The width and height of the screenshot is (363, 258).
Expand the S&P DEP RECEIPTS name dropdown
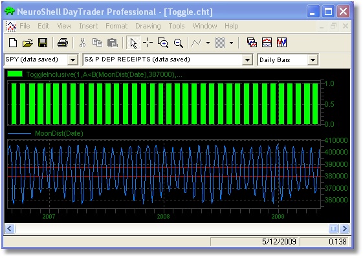coord(247,60)
